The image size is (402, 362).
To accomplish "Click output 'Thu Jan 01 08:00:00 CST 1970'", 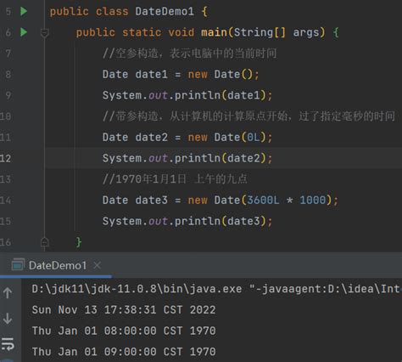I will 124,331.
